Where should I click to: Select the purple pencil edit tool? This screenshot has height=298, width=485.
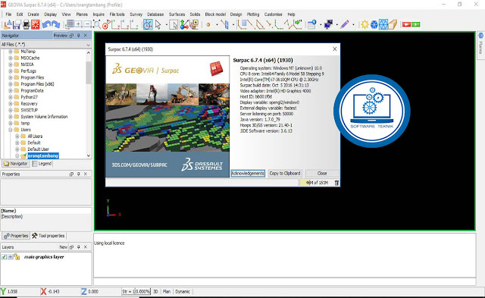point(345,24)
